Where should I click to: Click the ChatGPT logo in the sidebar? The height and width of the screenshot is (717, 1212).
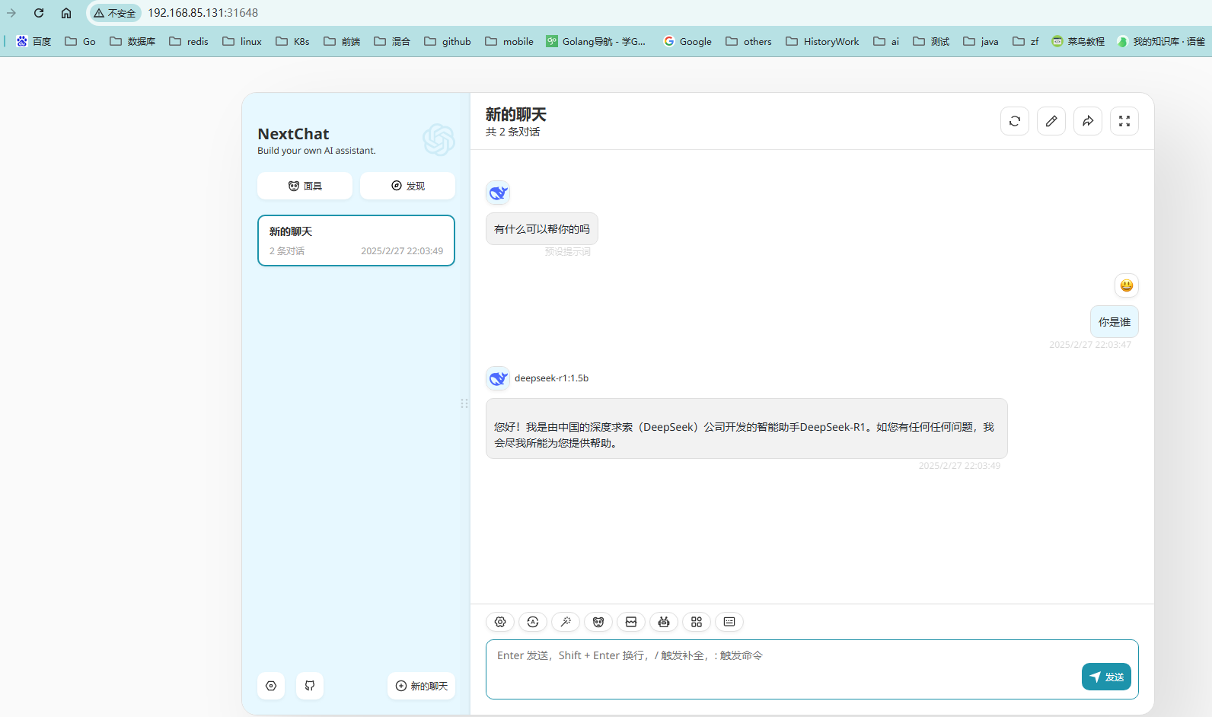(x=439, y=140)
